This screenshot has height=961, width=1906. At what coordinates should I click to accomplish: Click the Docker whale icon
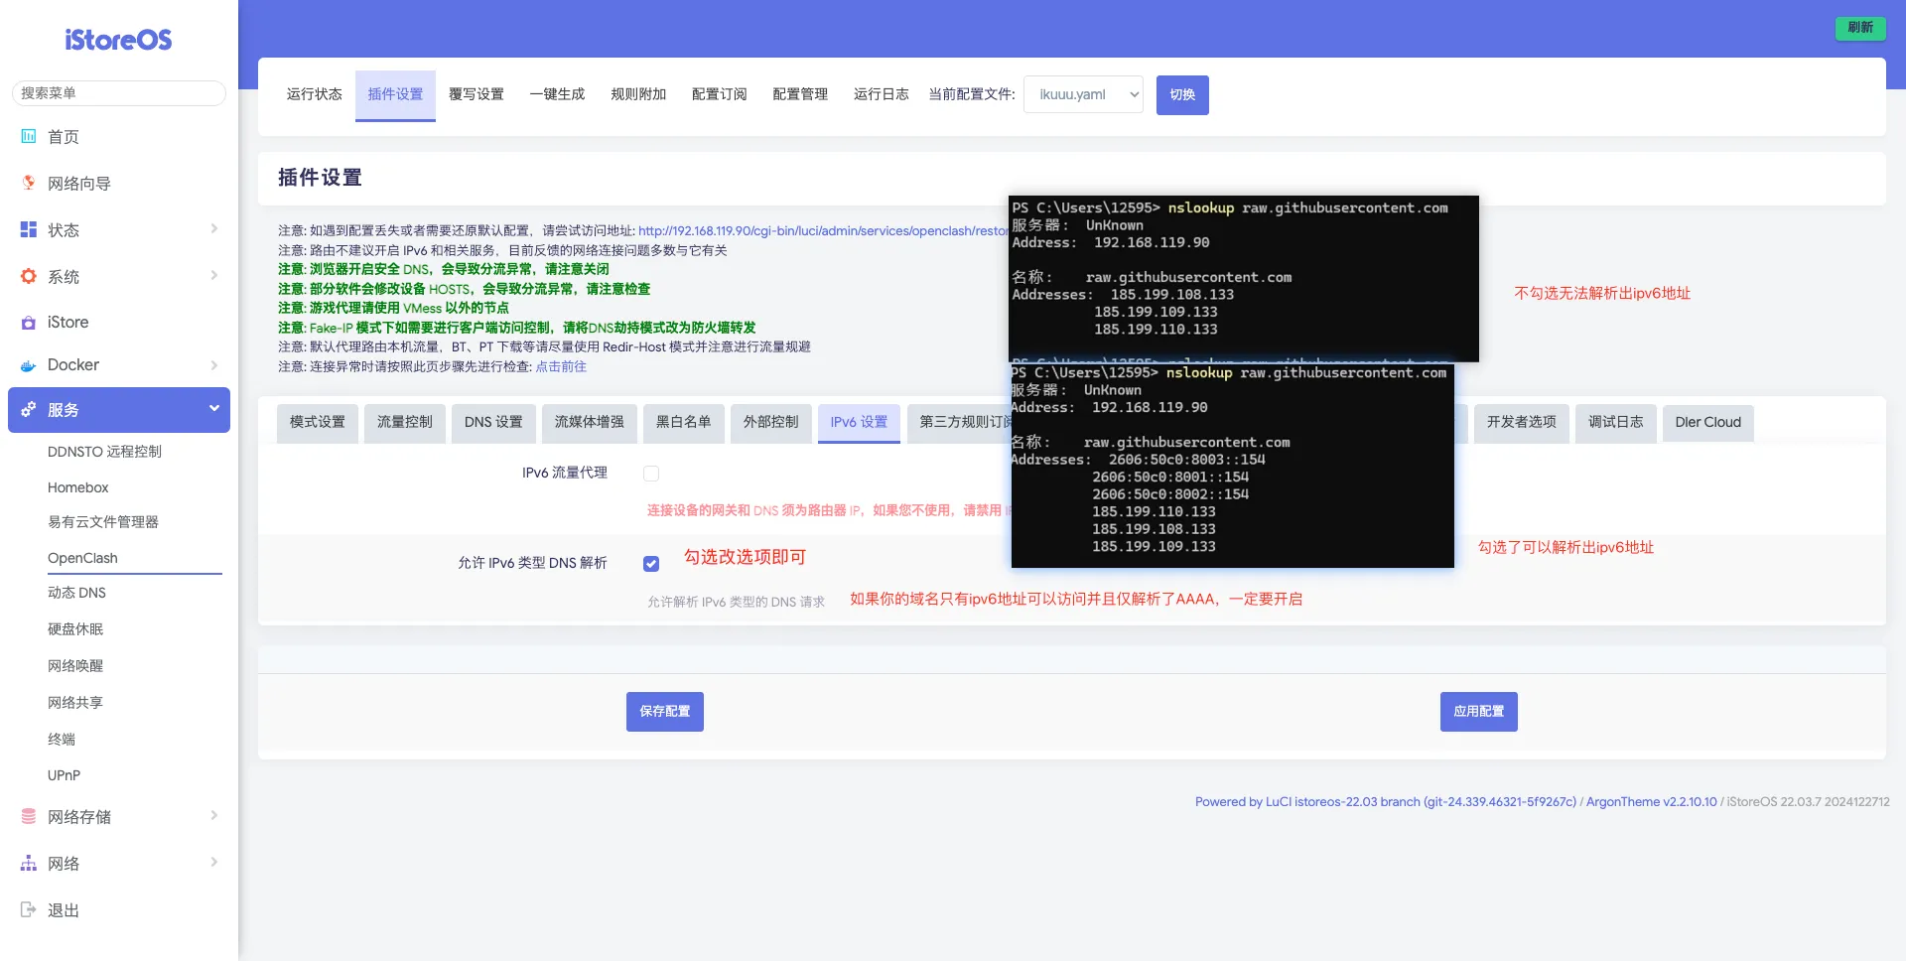tap(29, 365)
